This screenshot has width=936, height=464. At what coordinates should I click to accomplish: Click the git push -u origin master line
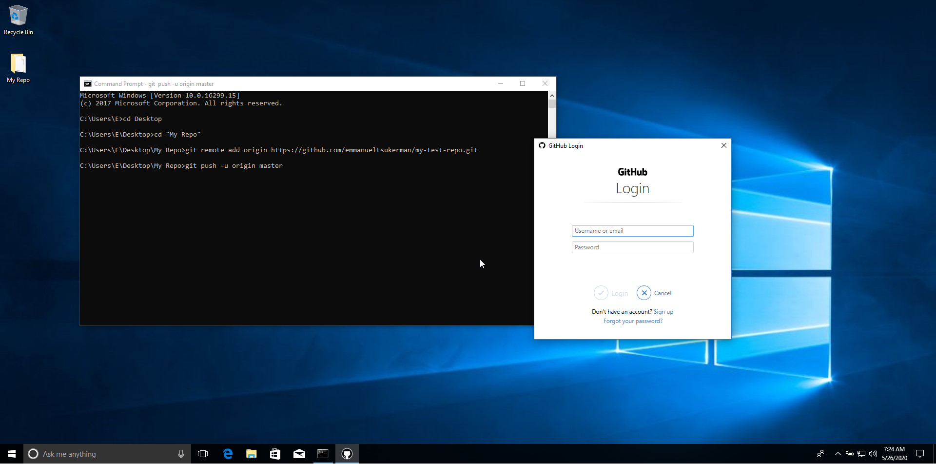click(x=181, y=166)
